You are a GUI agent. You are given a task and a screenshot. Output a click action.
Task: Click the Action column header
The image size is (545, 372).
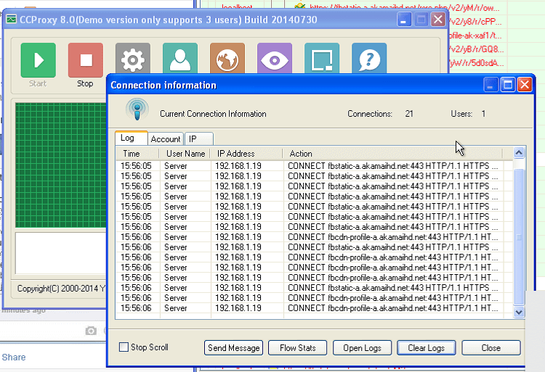(392, 154)
